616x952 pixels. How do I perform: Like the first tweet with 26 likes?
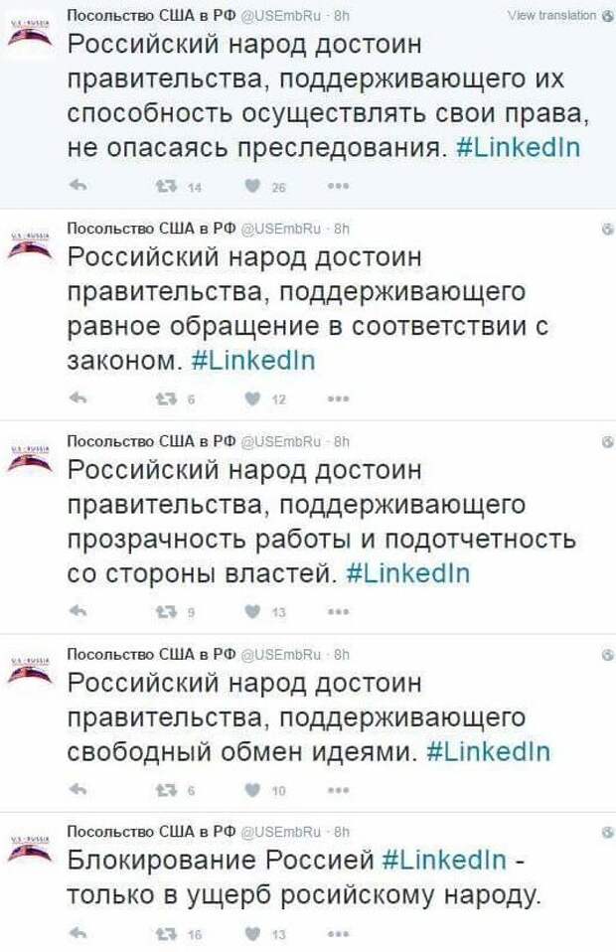(x=250, y=185)
